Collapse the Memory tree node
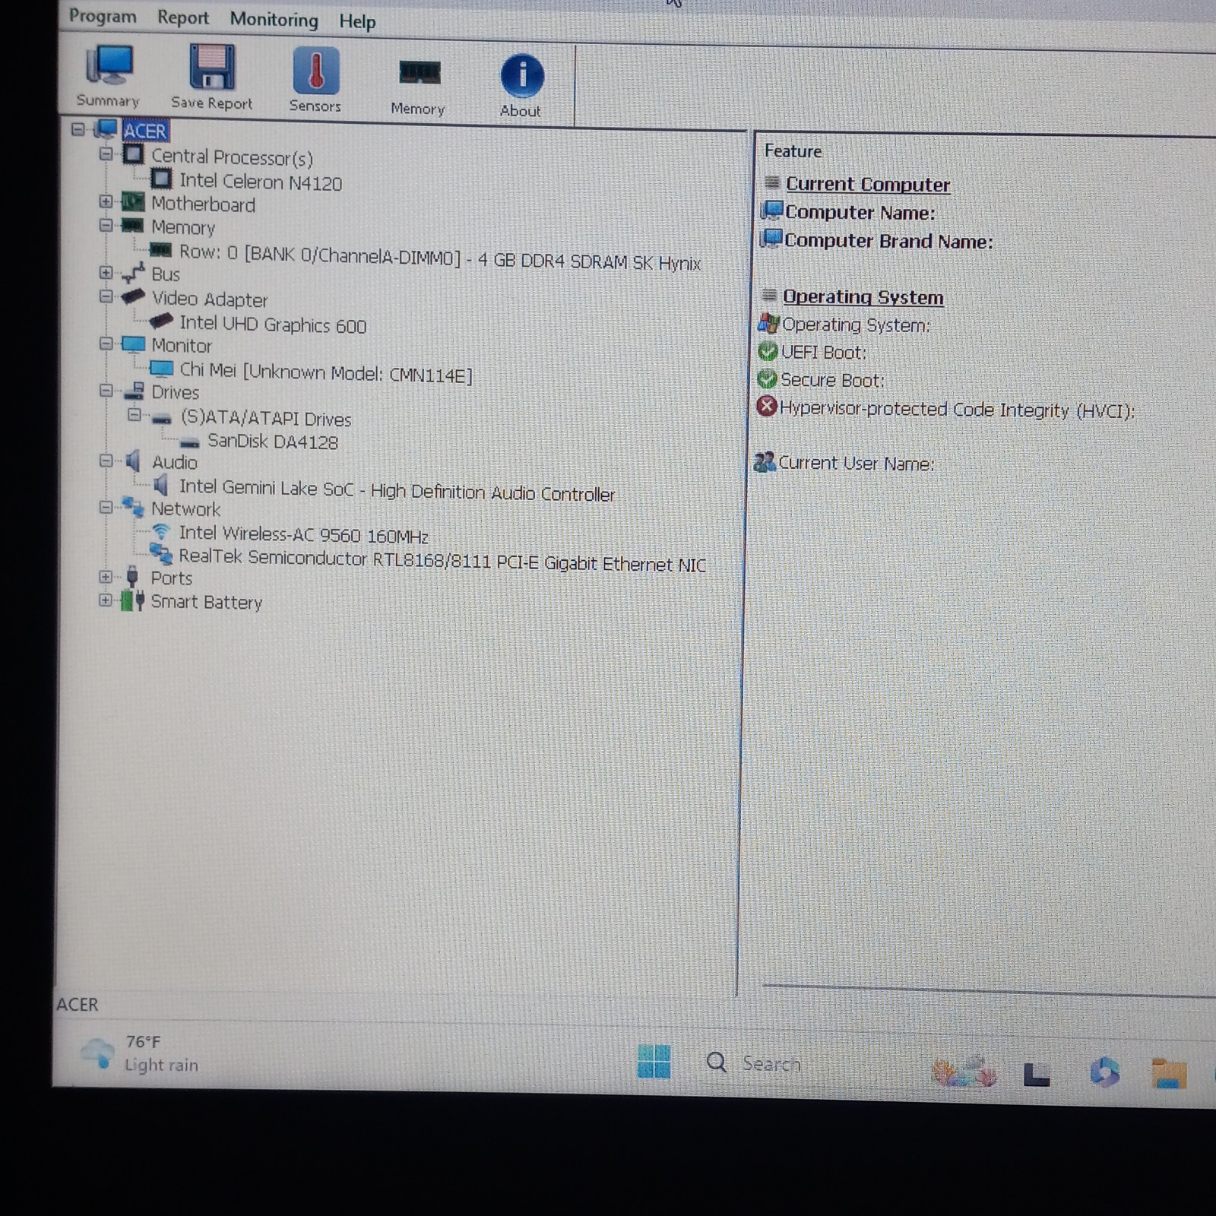 [106, 226]
